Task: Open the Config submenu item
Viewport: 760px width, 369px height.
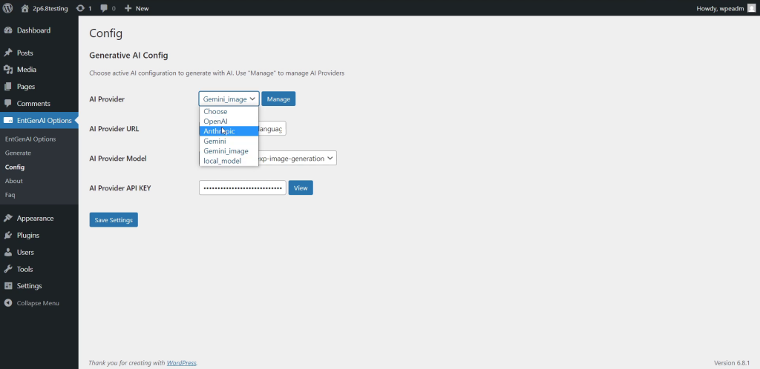Action: (x=15, y=167)
